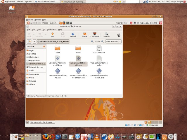Click the VLC cone dock icon
187x140 pixels.
point(97,136)
